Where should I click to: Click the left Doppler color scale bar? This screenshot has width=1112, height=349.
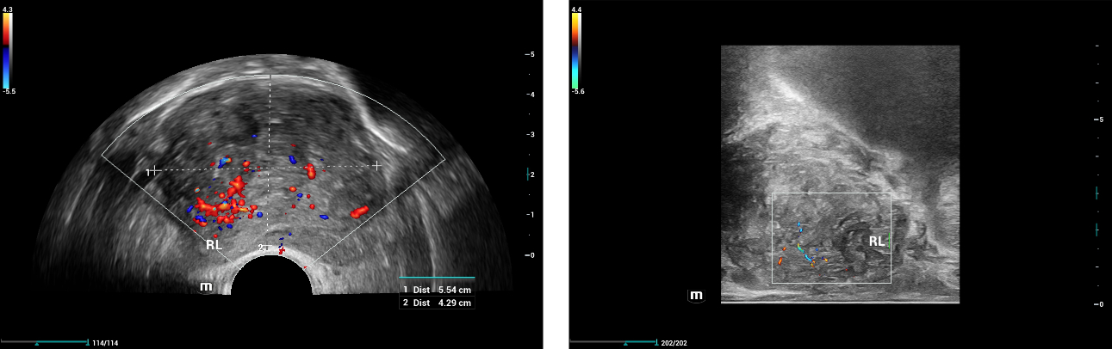click(x=6, y=49)
